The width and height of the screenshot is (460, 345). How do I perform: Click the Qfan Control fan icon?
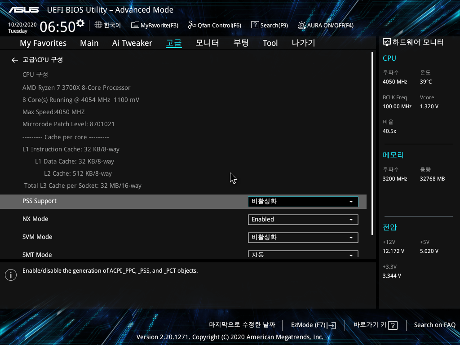coord(192,25)
